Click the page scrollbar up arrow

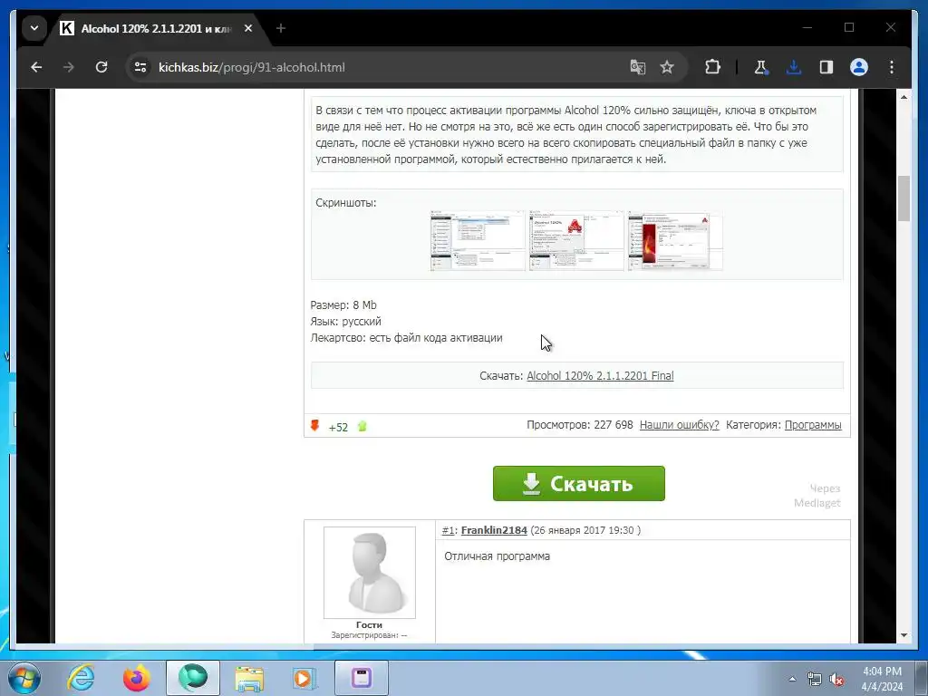pos(904,96)
